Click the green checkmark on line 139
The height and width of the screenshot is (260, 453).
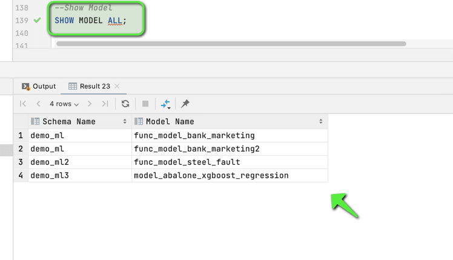[x=37, y=20]
